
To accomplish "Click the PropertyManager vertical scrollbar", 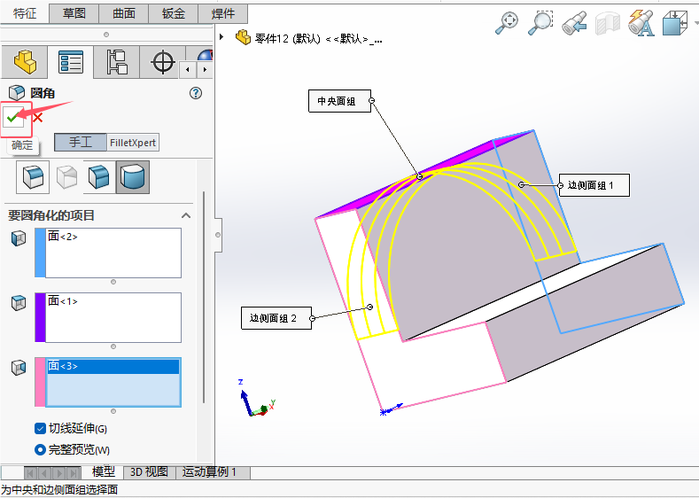I will (204, 298).
